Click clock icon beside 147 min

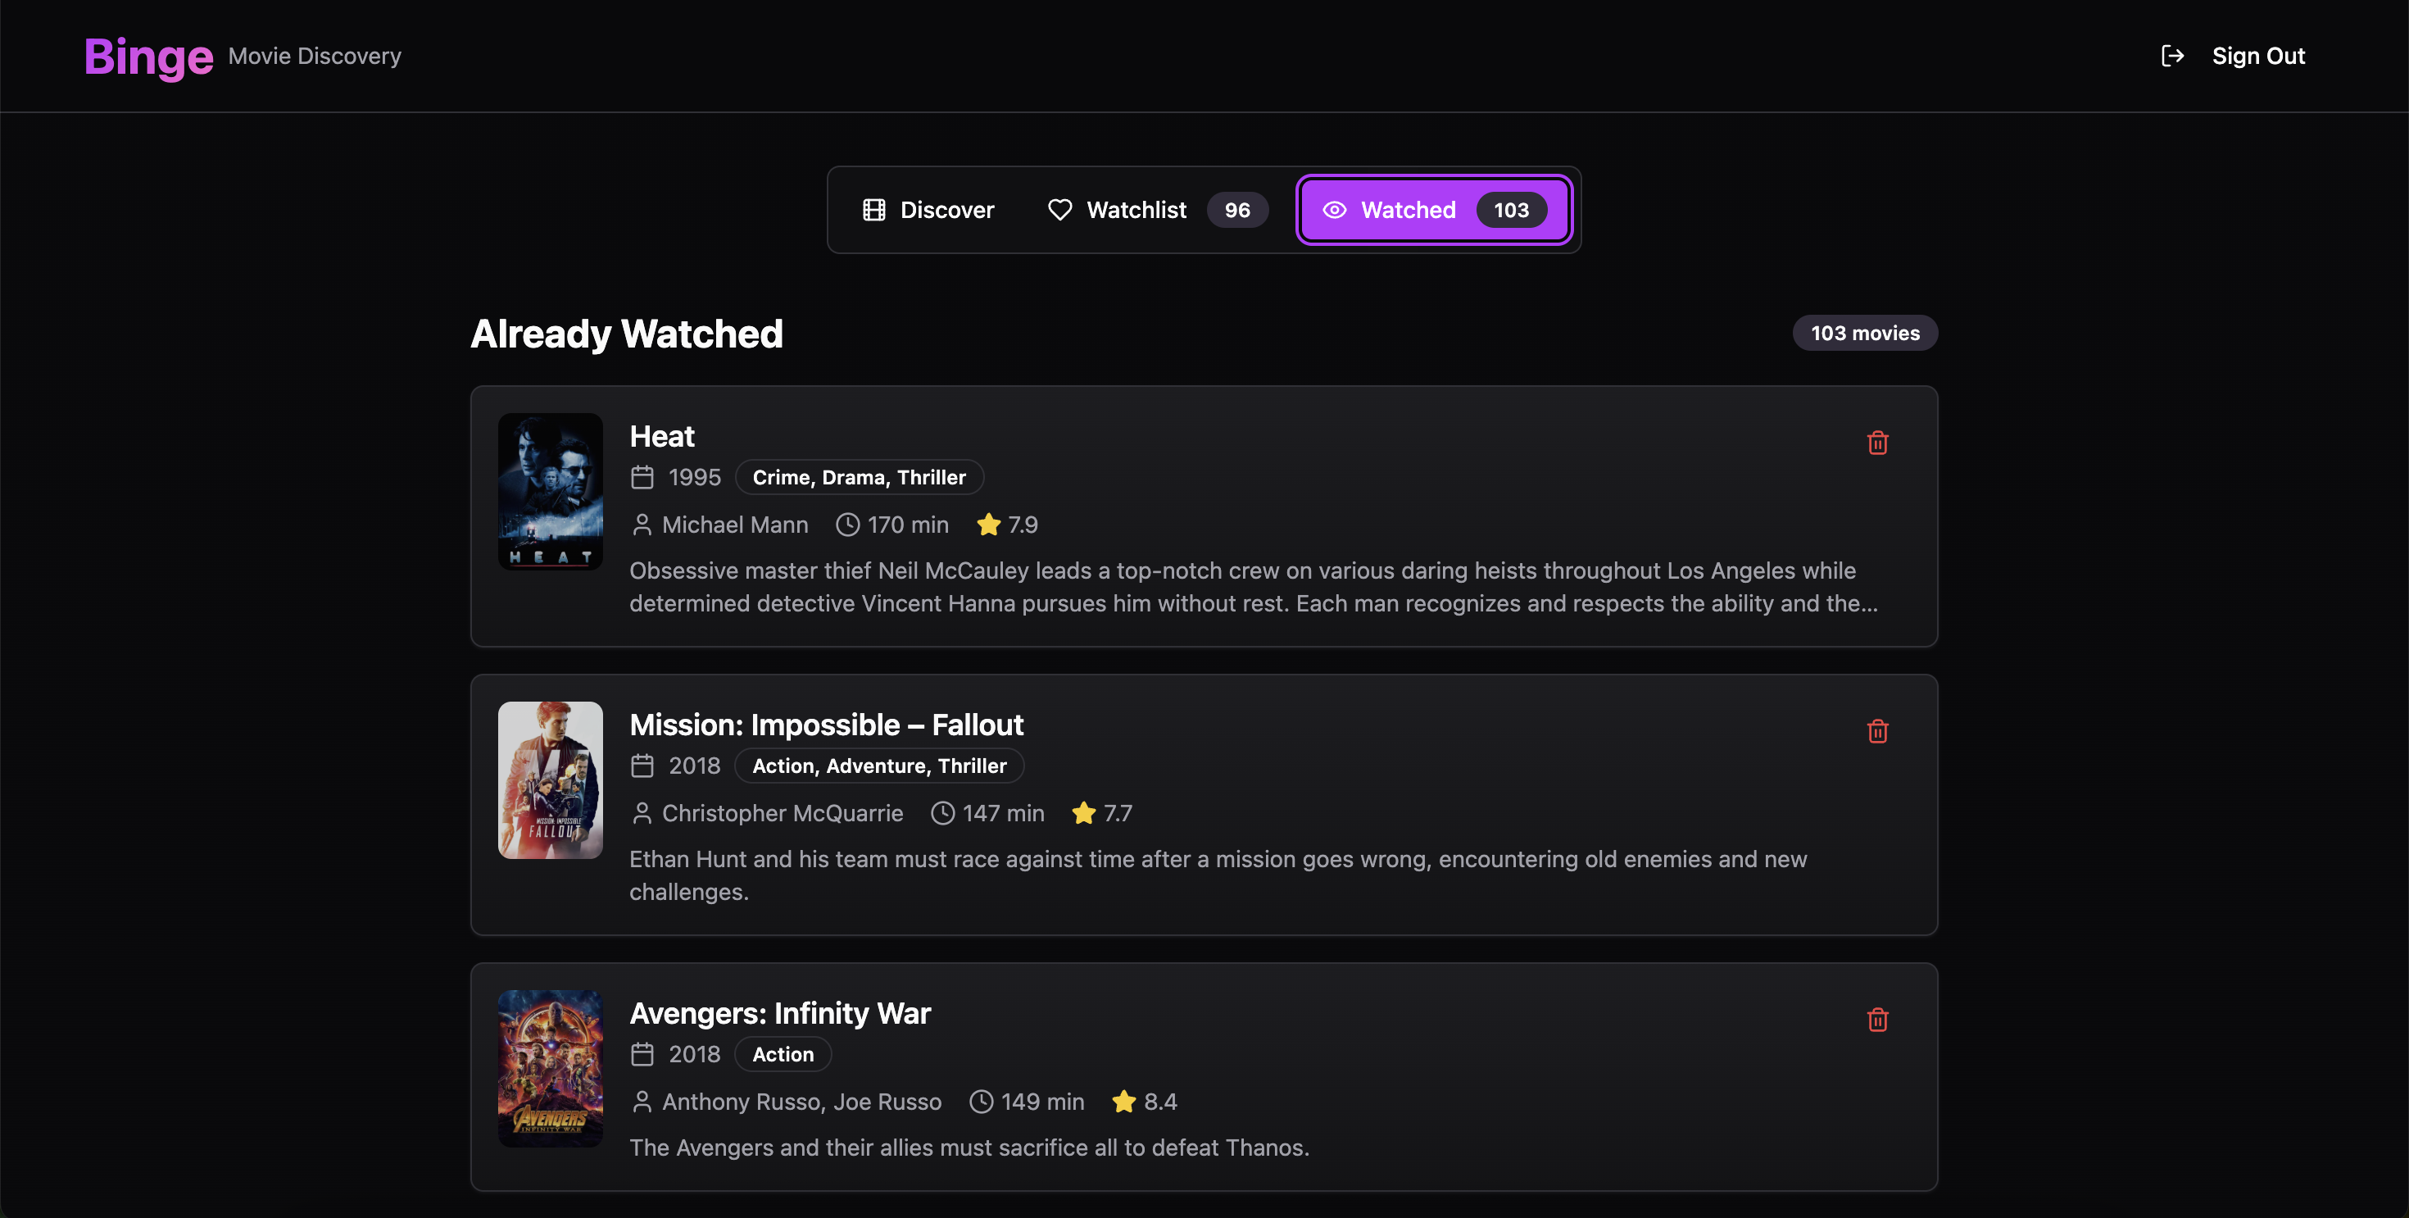(x=942, y=813)
